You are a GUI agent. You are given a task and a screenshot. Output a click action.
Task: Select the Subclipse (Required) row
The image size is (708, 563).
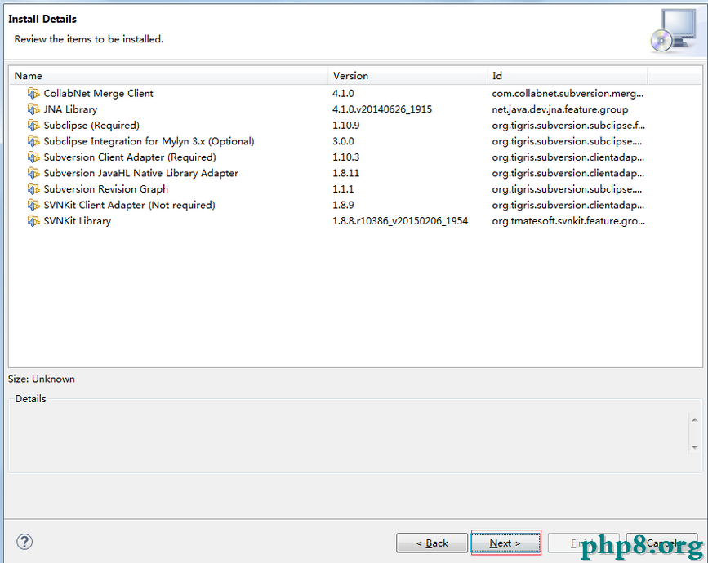pyautogui.click(x=355, y=126)
